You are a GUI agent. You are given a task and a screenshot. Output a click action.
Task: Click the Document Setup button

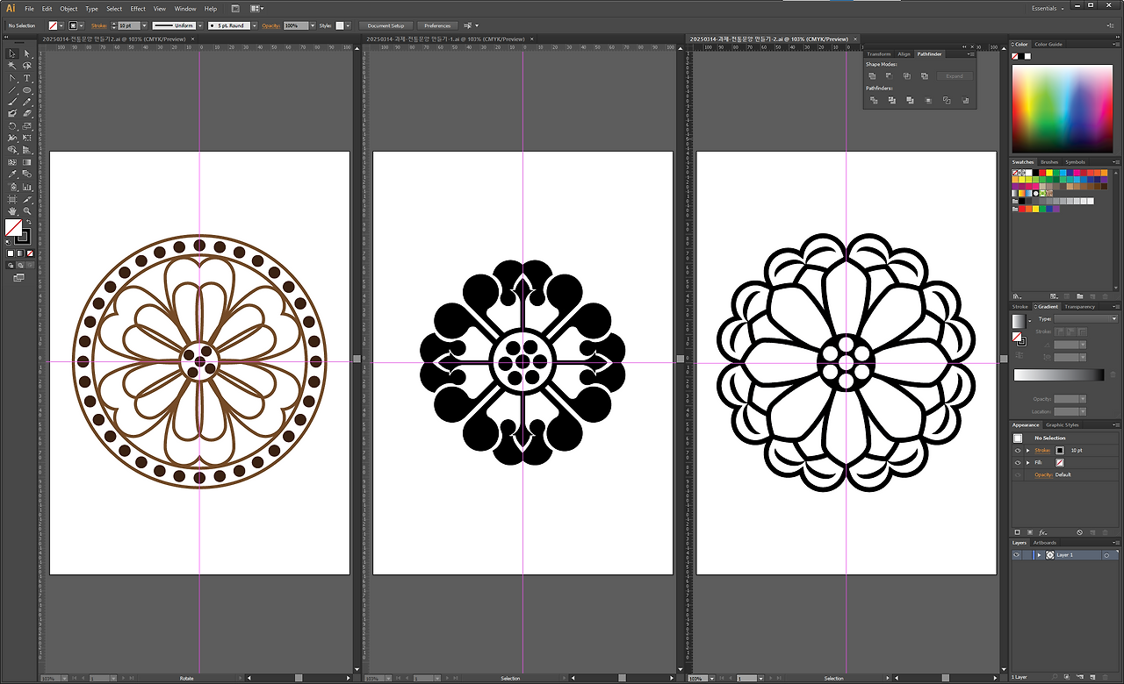coord(386,25)
